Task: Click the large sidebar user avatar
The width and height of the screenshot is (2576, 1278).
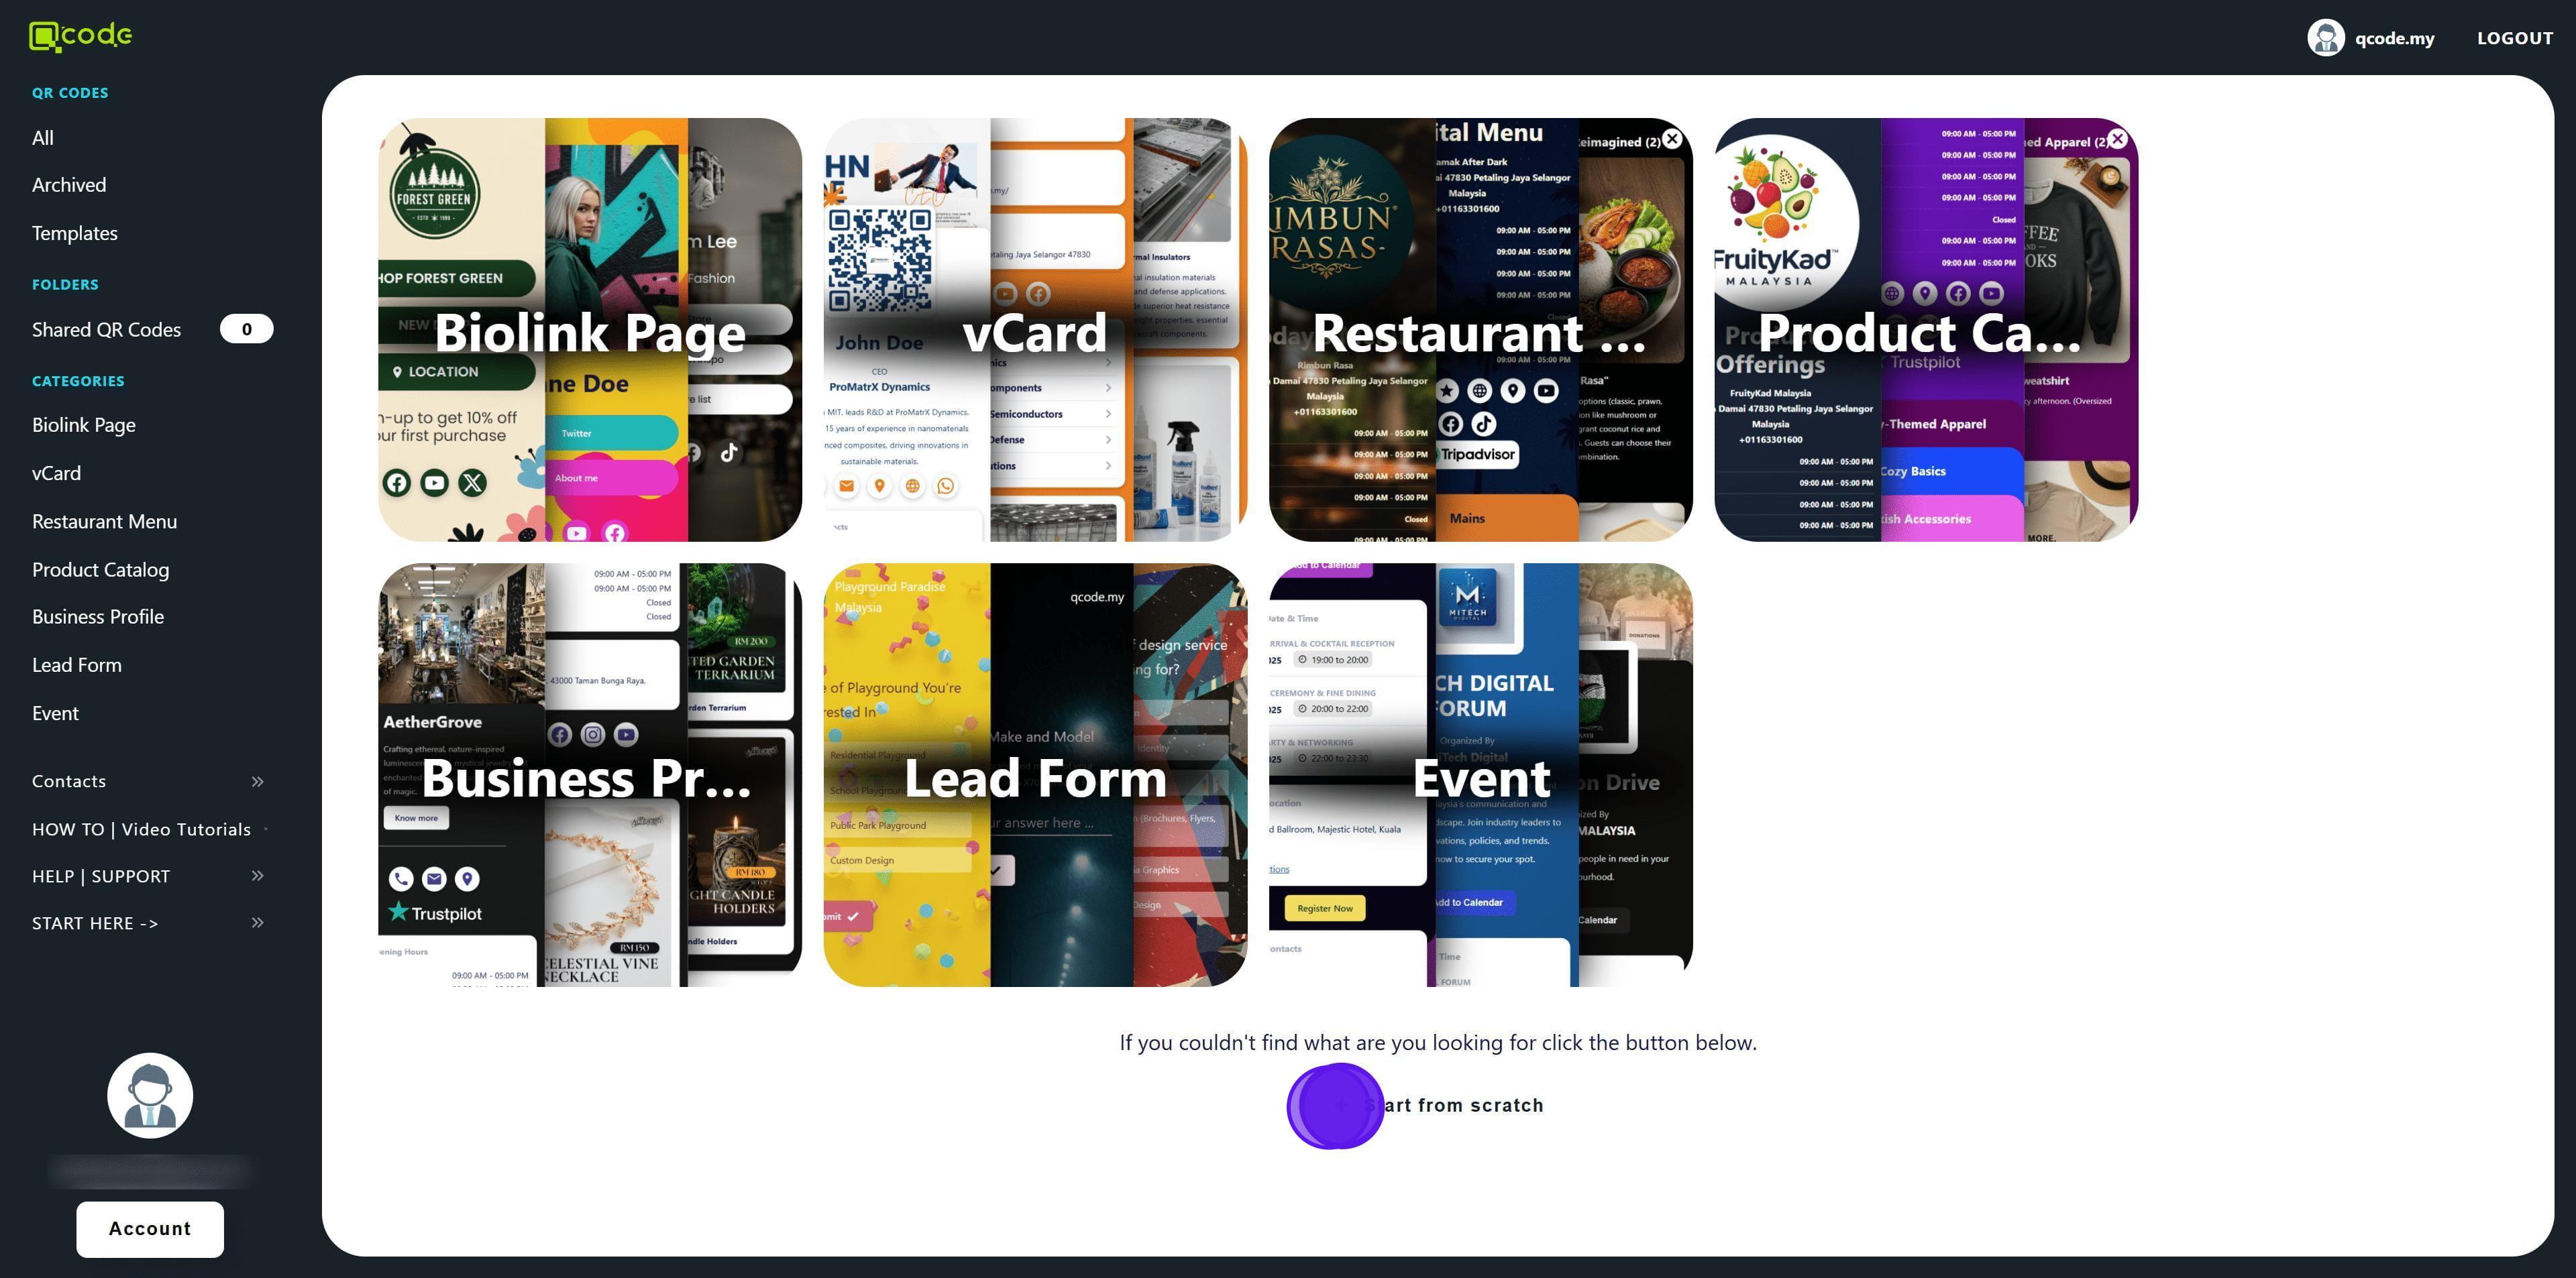Action: (150, 1095)
